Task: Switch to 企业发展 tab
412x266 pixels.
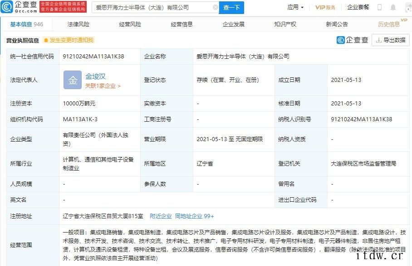Action: point(234,24)
